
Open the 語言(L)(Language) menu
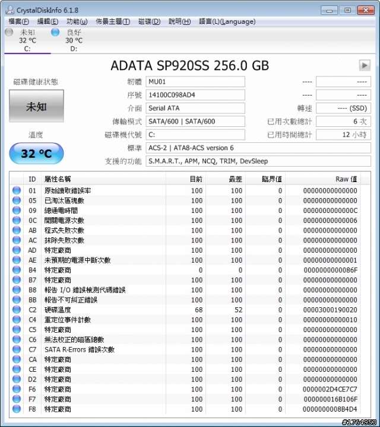pos(227,21)
